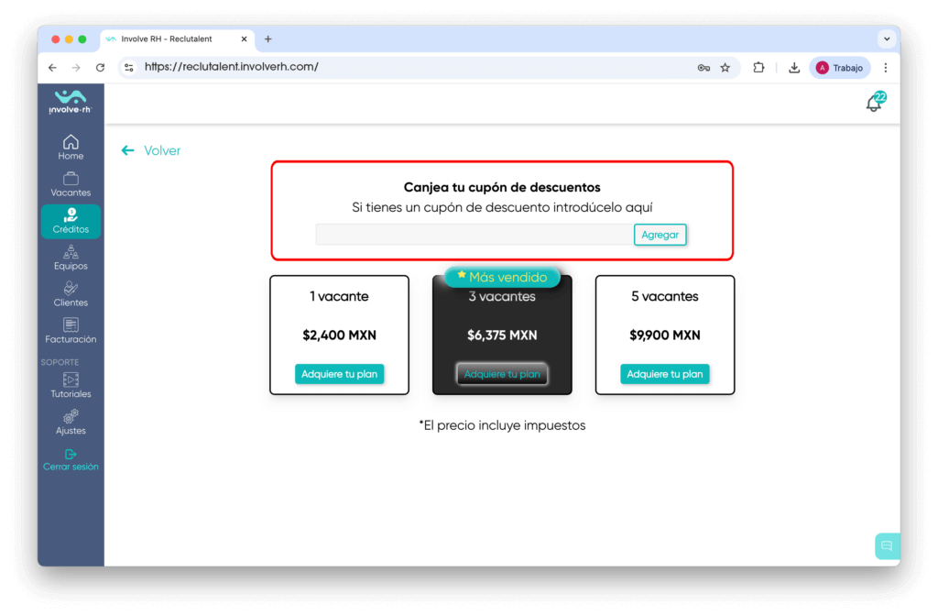938x616 pixels.
Task: Open the Facturación section
Action: 71,331
